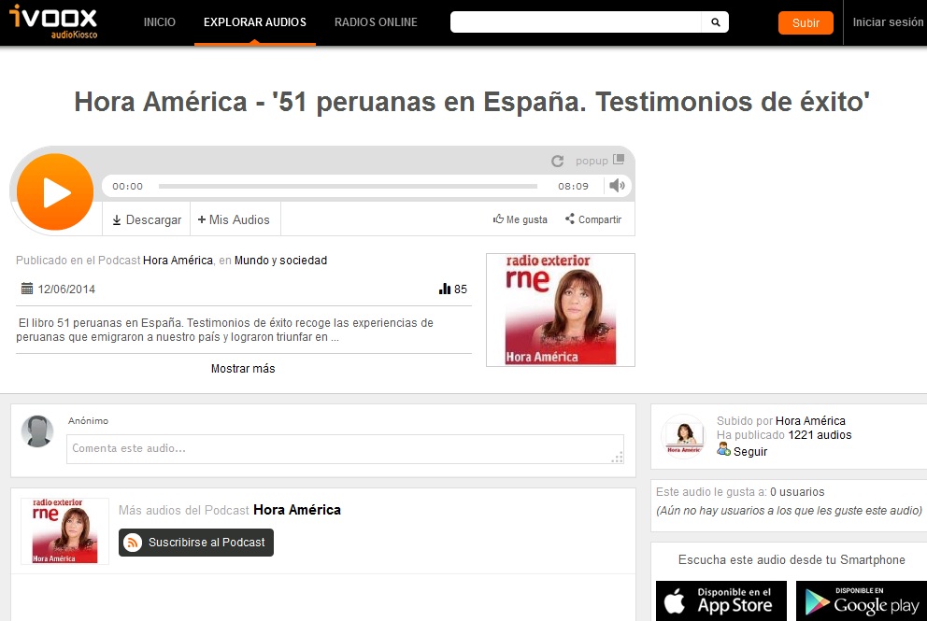Click the Anónimo user avatar
927x621 pixels.
37,431
